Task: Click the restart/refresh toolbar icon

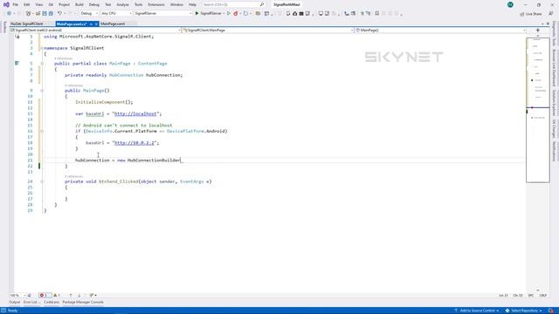Action: [x=245, y=14]
